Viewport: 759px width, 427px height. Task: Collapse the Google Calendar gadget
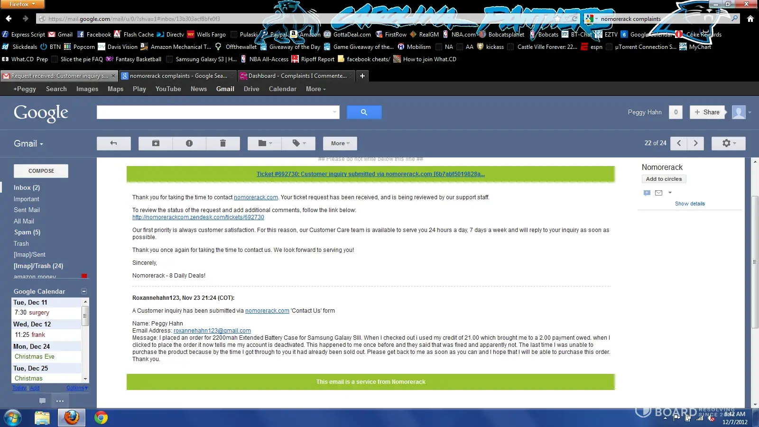click(x=84, y=291)
